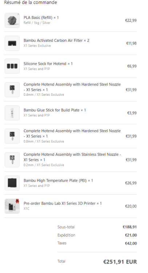The height and width of the screenshot is (273, 148).
Task: Click the Taxes amount €42,00
Action: pos(131,243)
